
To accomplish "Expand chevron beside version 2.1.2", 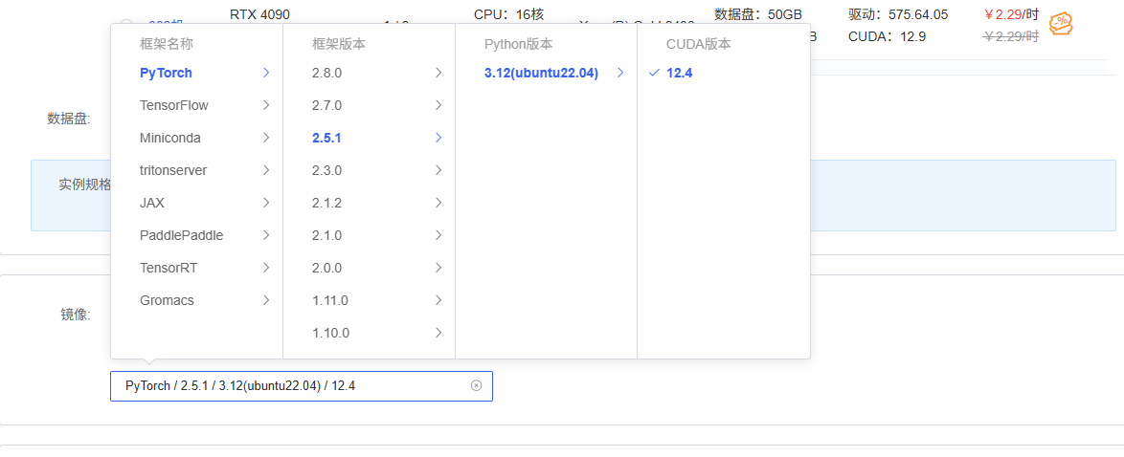I will tap(438, 203).
